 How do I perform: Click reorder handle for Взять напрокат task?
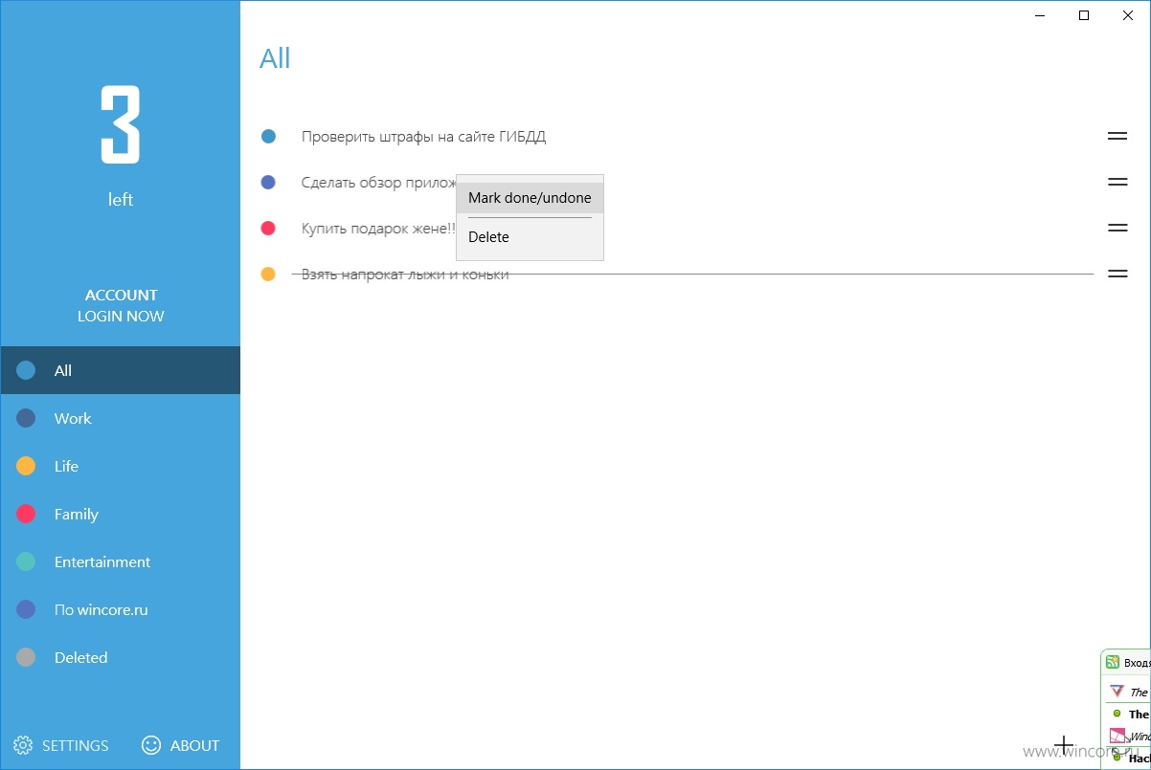click(1117, 274)
